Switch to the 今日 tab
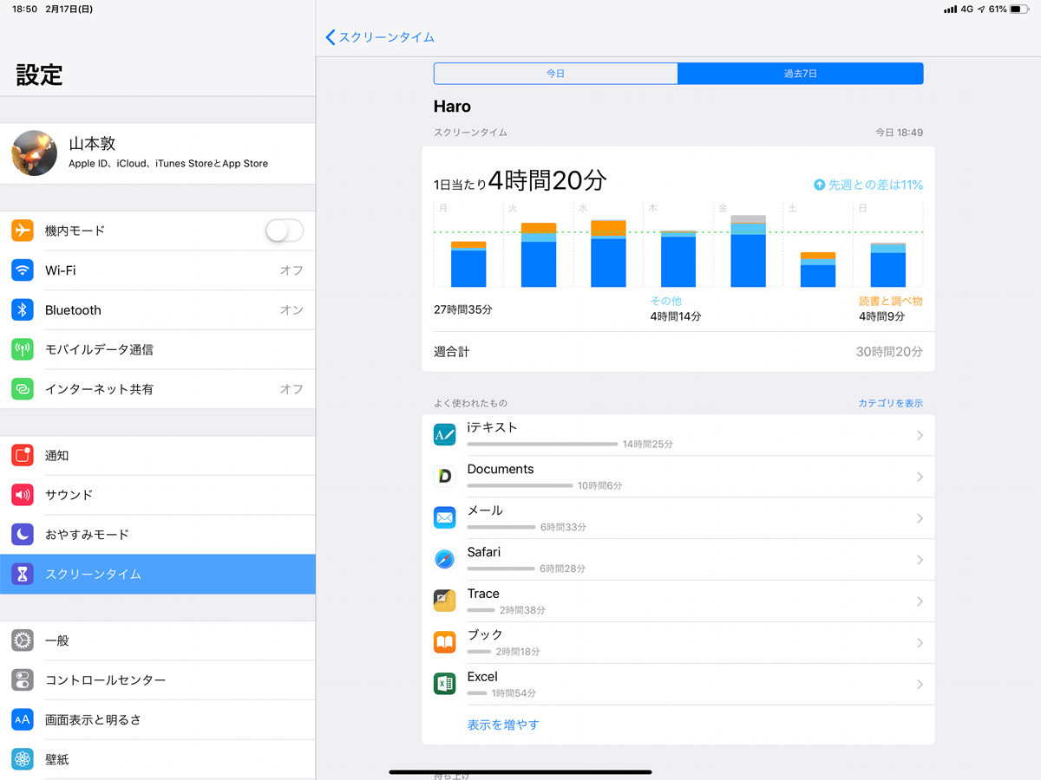1041x780 pixels. 555,74
